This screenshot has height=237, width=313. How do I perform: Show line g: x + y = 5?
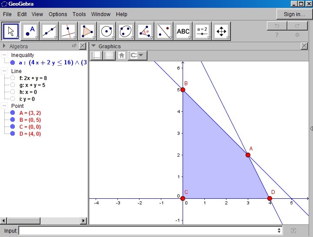[13, 85]
